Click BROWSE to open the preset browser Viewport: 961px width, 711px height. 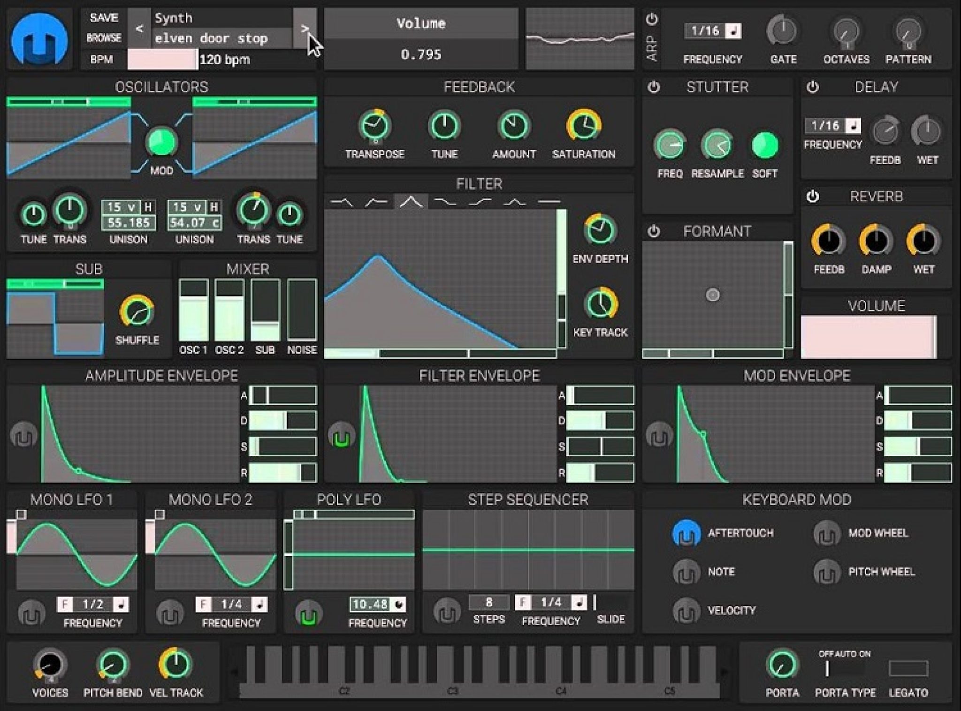(104, 39)
